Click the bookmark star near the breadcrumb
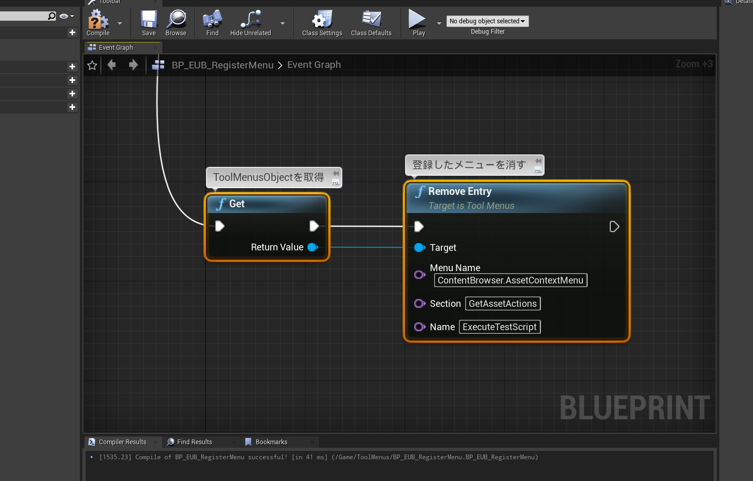This screenshot has width=753, height=481. pos(92,65)
